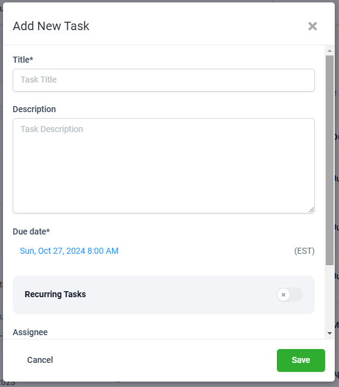Close the Add New Task dialog
339x387 pixels.
[x=312, y=26]
